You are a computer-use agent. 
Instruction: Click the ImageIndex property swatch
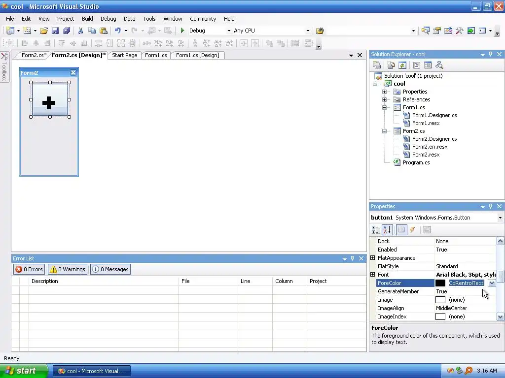coord(440,316)
